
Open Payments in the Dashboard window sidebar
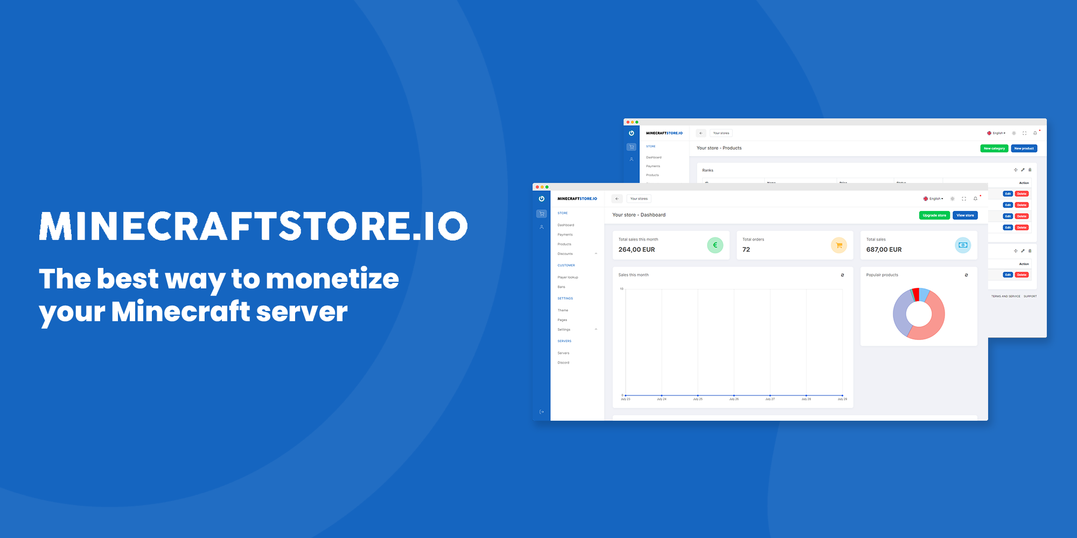pyautogui.click(x=565, y=235)
